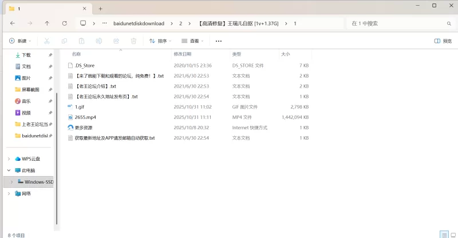Click the 【高清修复】 breadcrumb segment
This screenshot has width=458, height=238.
coord(238,23)
